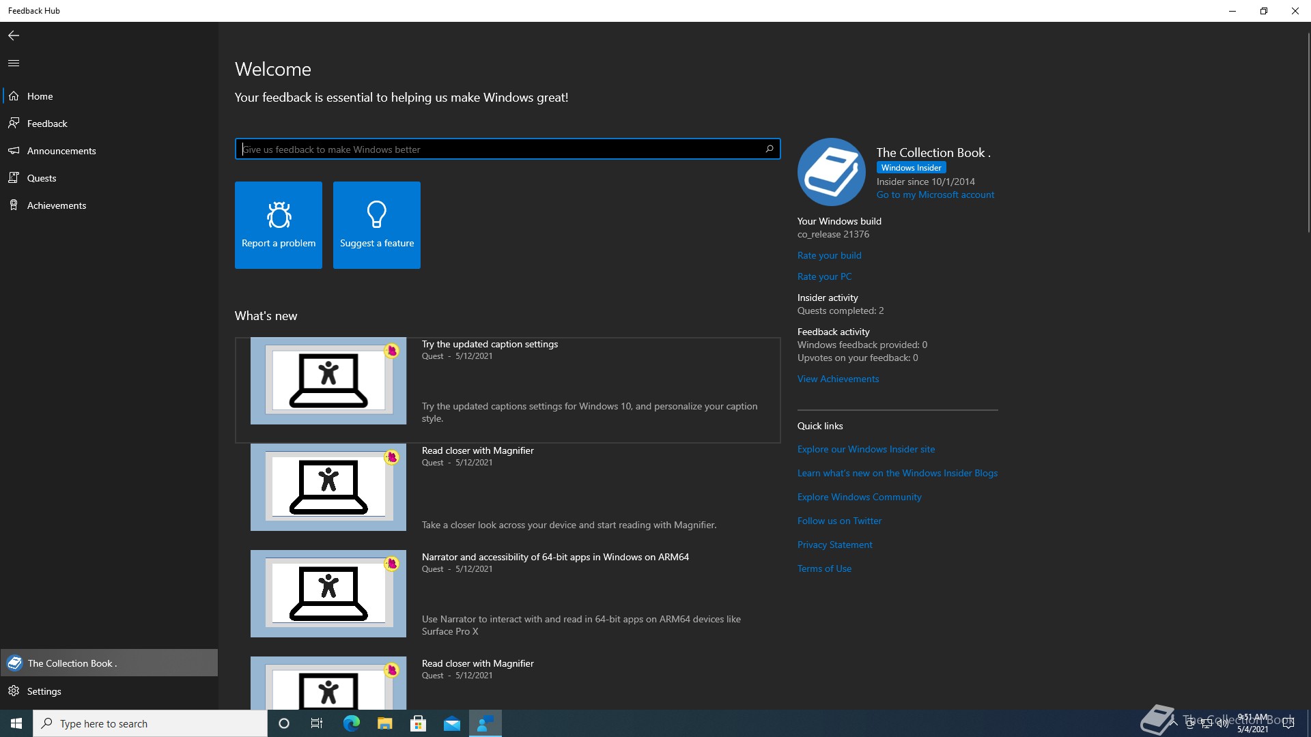Open 'Try the updated caption settings' title
The width and height of the screenshot is (1311, 737).
490,344
